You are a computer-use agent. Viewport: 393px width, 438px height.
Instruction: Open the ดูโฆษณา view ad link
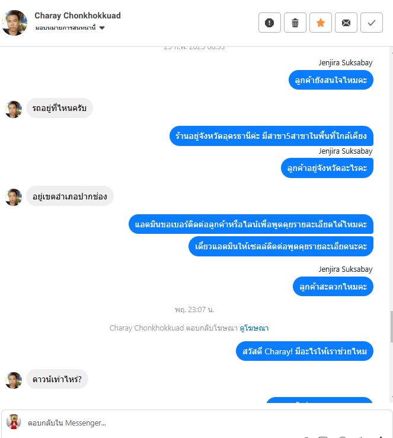tap(254, 328)
